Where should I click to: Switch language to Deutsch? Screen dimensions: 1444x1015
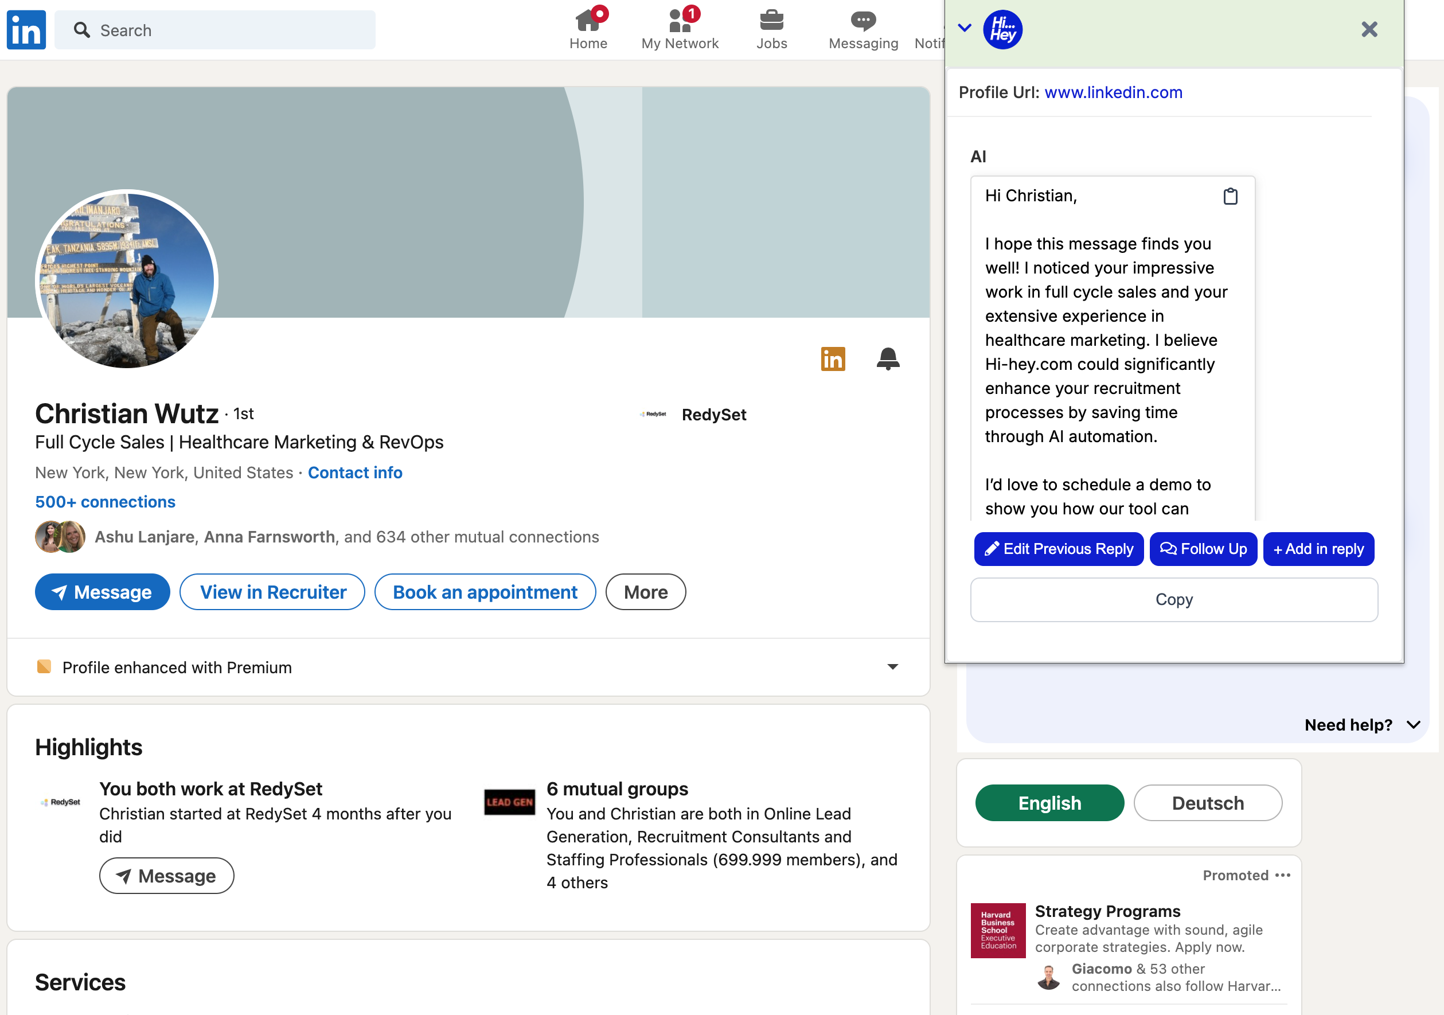pyautogui.click(x=1207, y=802)
